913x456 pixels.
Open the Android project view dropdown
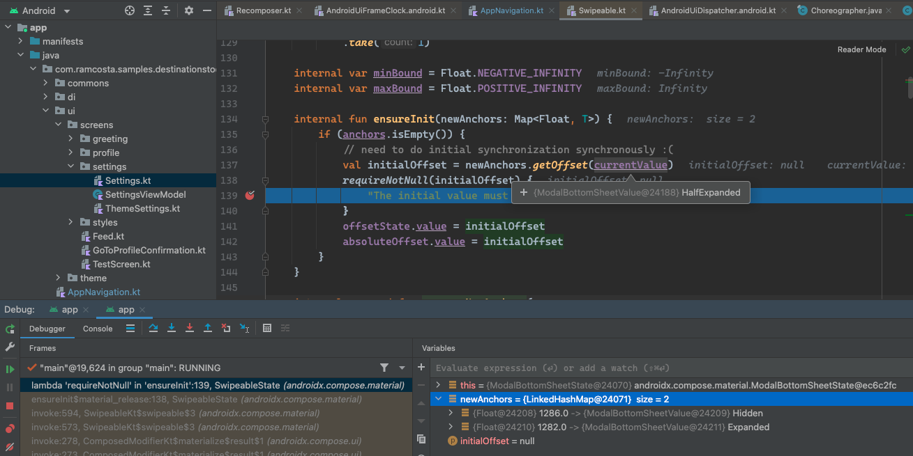pyautogui.click(x=67, y=11)
